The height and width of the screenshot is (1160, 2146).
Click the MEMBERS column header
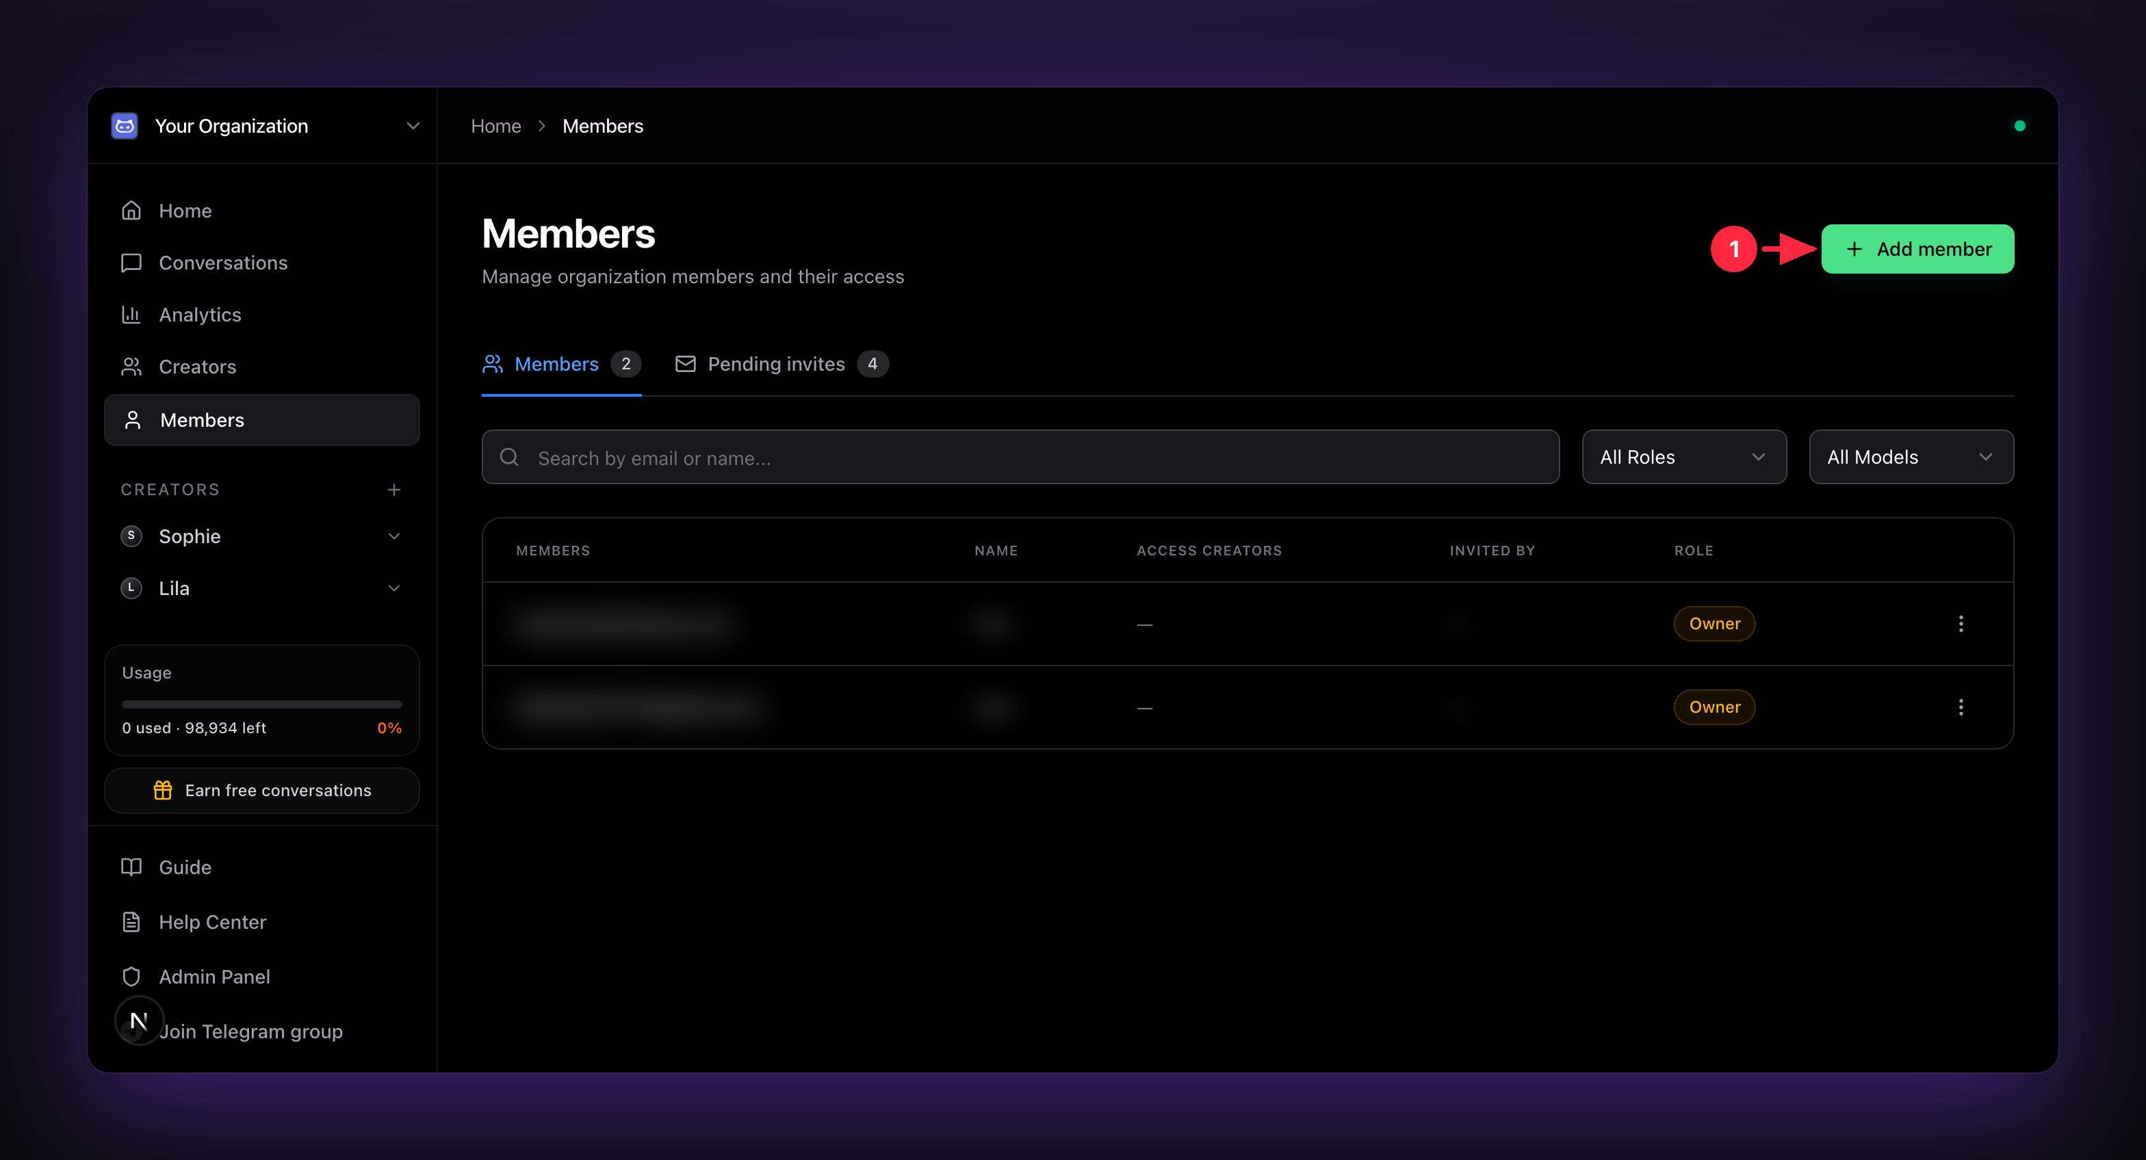(x=553, y=551)
